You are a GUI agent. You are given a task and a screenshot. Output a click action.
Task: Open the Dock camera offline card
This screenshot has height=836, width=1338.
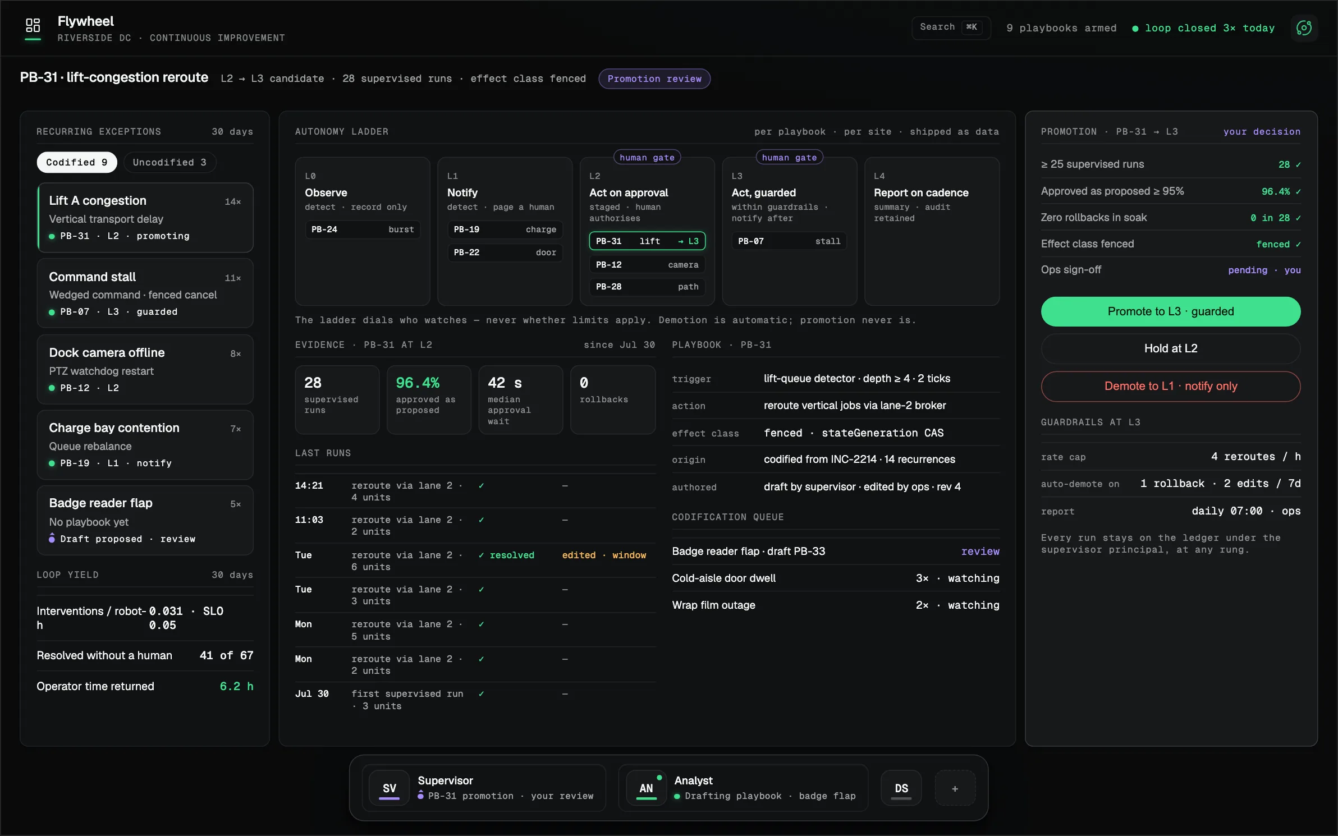tap(145, 369)
